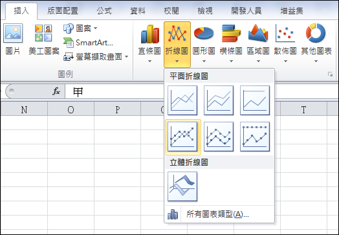Switch to the 插入 ribbon tab
This screenshot has height=235, width=339.
[x=21, y=11]
